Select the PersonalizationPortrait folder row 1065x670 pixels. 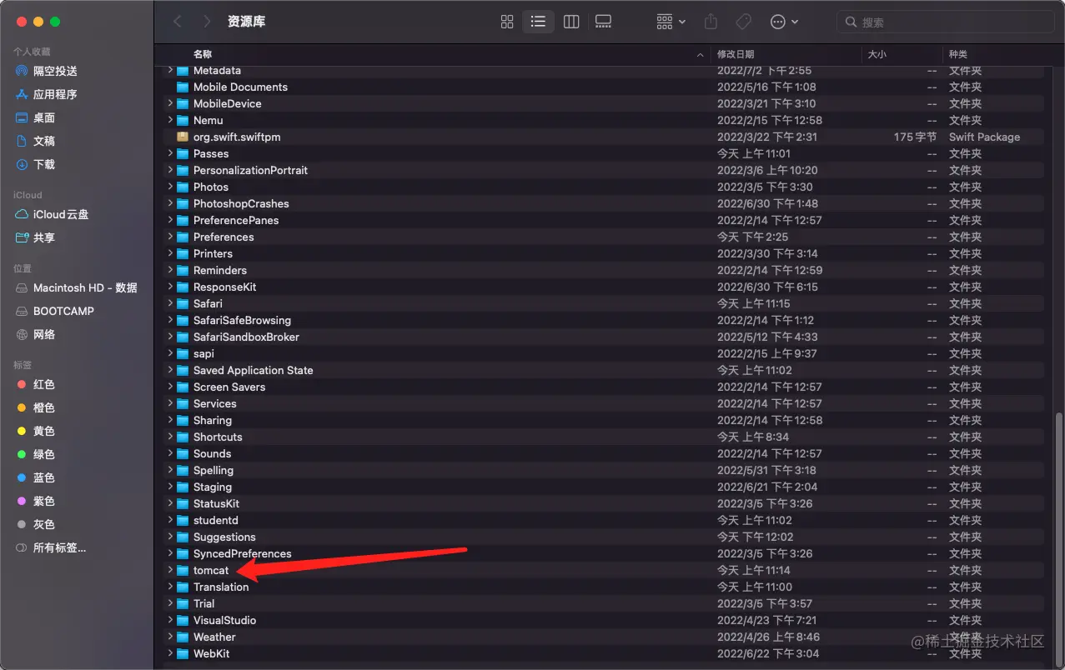(x=604, y=170)
